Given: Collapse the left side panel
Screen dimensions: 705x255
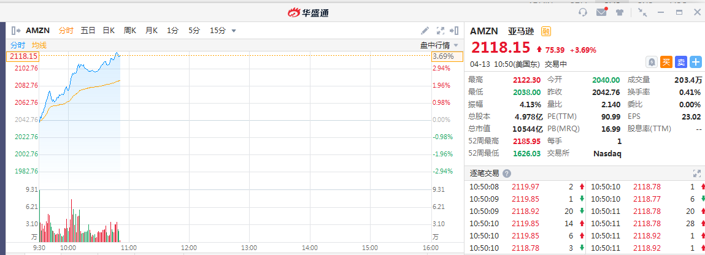Looking at the screenshot, I should click(17, 30).
